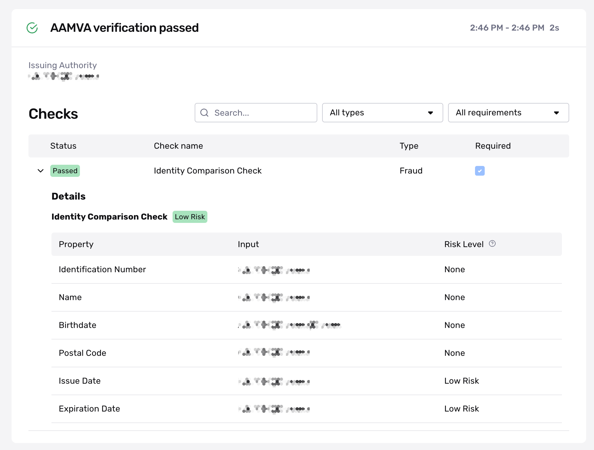Select the Expiration Date property row

[89, 409]
